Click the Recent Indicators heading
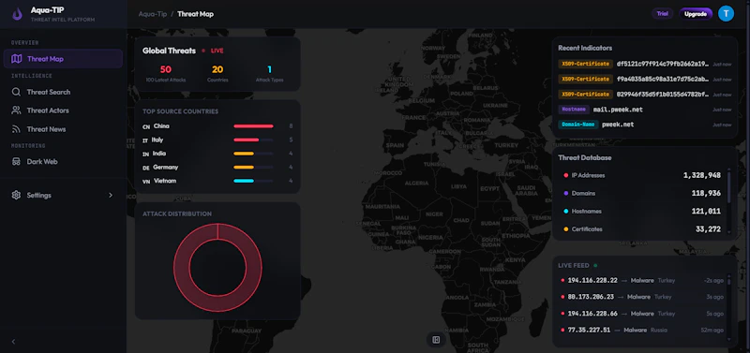 tap(585, 48)
